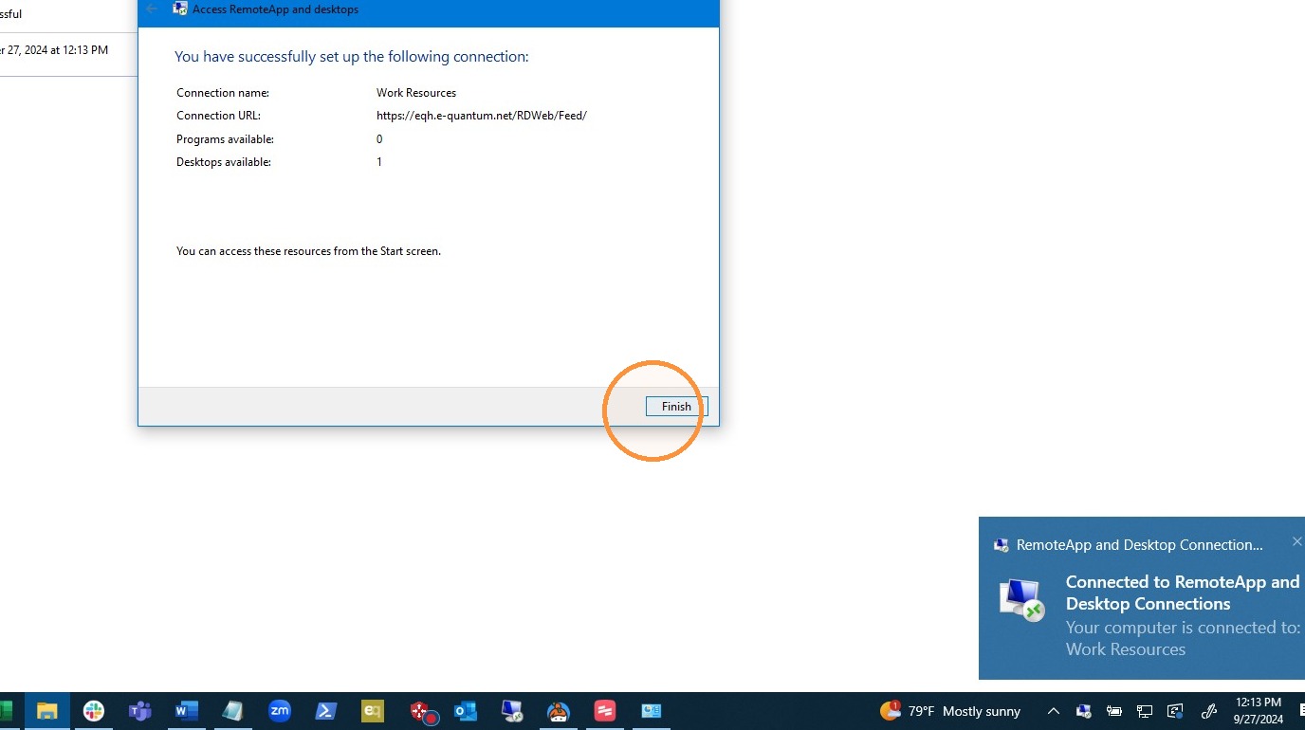Click the RemoteApp icon in the dialog title bar

[x=179, y=9]
